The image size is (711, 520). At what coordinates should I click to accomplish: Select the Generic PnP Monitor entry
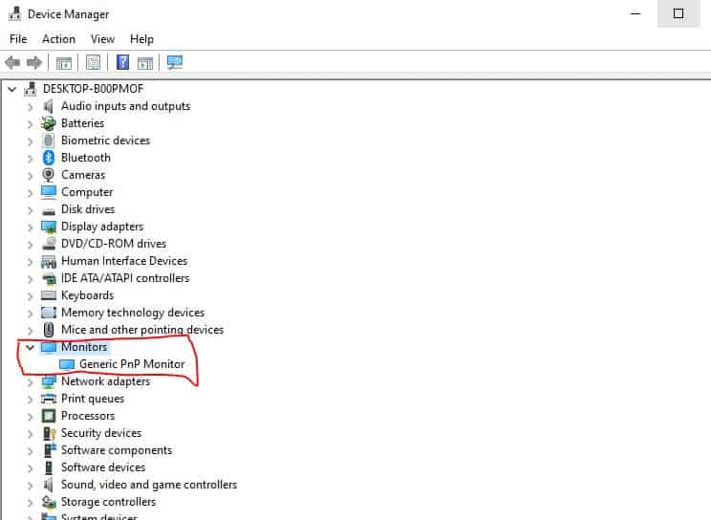coord(132,364)
